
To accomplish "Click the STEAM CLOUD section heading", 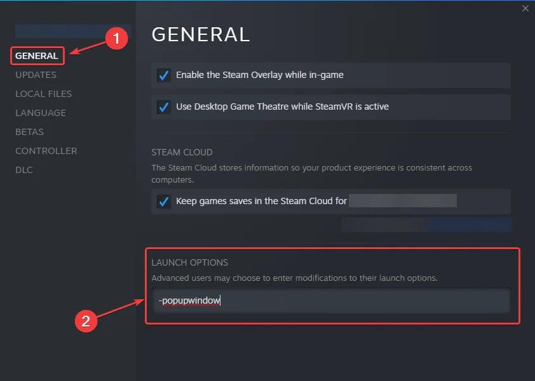I will click(182, 153).
